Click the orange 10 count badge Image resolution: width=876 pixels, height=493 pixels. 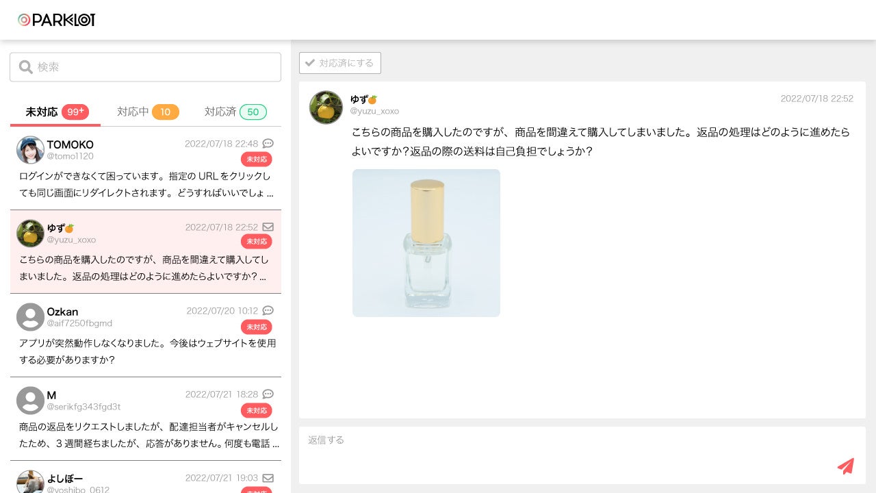(165, 112)
